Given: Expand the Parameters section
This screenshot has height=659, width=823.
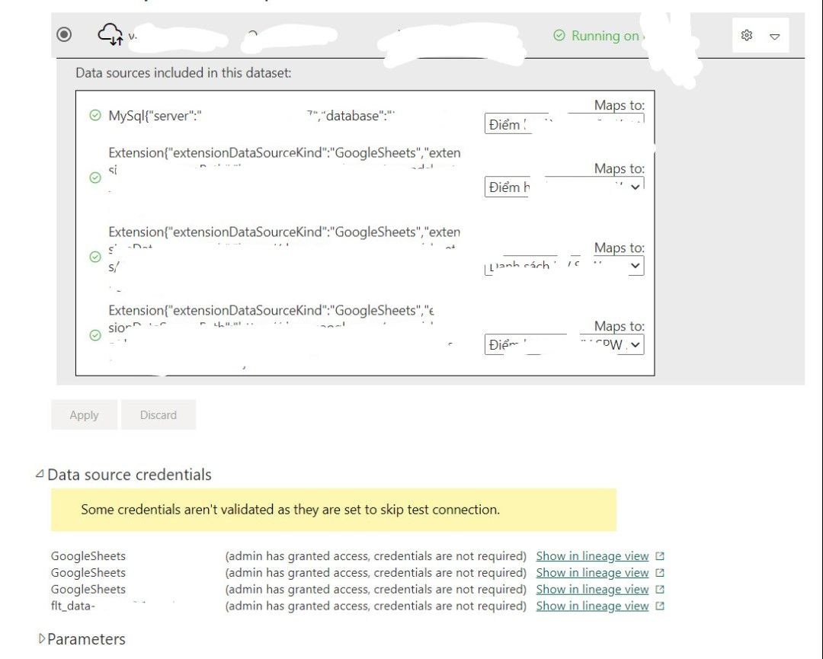Looking at the screenshot, I should coord(42,638).
